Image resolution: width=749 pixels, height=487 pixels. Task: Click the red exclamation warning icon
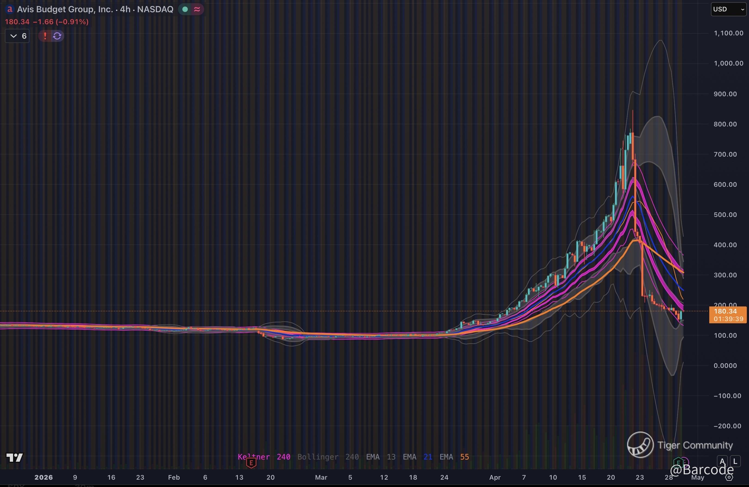pos(45,36)
